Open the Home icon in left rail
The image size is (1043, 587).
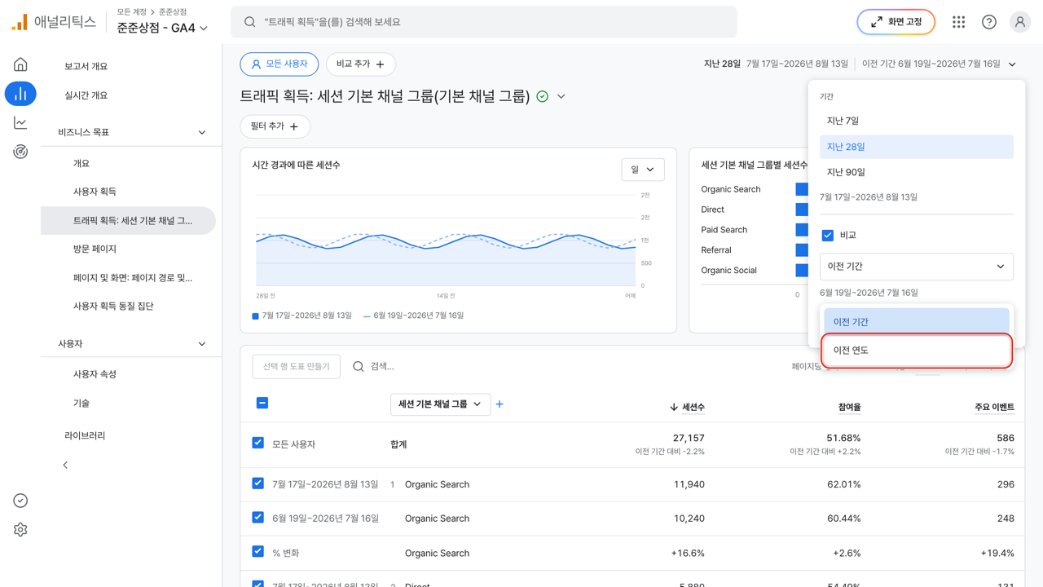20,64
